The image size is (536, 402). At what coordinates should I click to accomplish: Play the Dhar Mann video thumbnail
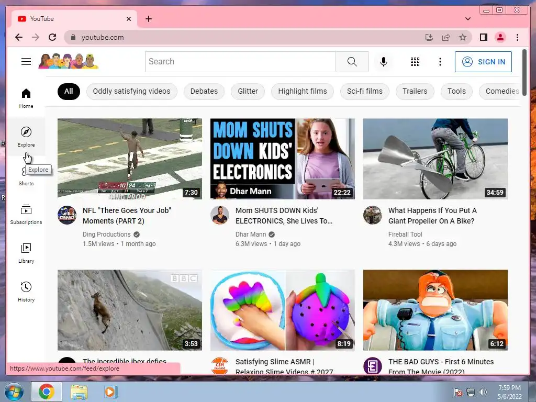282,159
